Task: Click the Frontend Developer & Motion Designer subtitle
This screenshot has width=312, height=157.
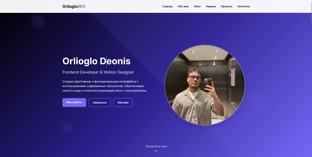Action: coord(98,72)
